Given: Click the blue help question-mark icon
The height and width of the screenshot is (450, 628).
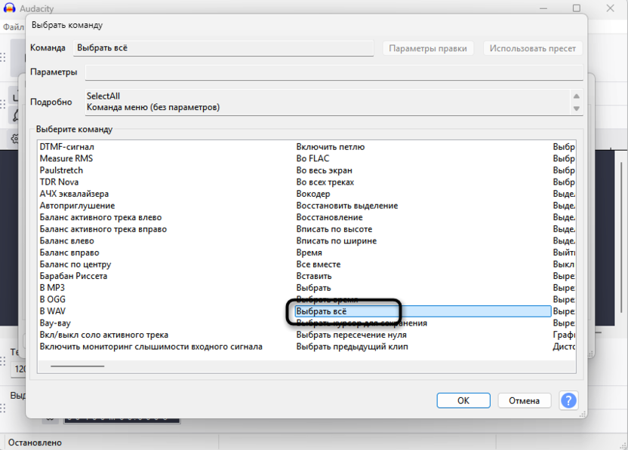Looking at the screenshot, I should (568, 400).
